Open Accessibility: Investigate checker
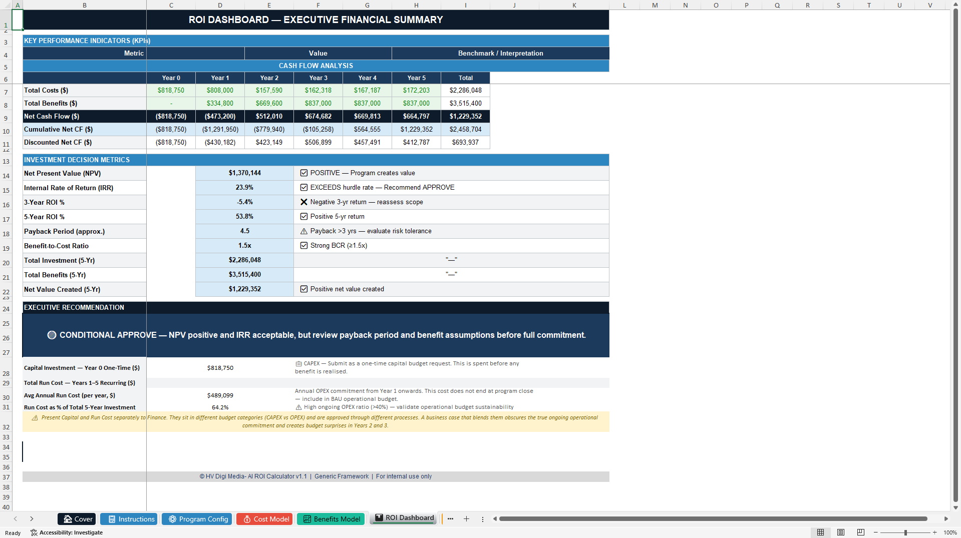961x538 pixels. 67,532
